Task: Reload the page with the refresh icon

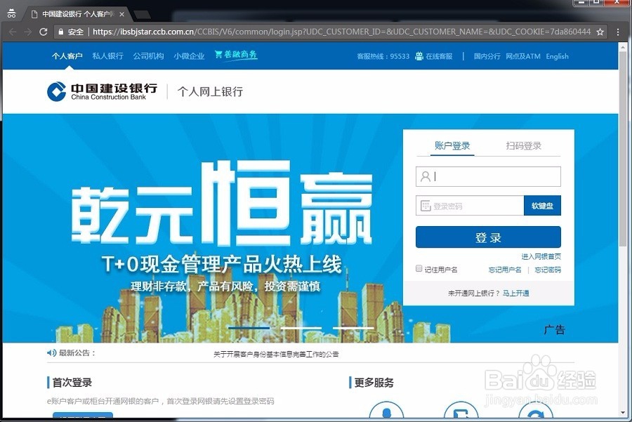Action: click(44, 32)
